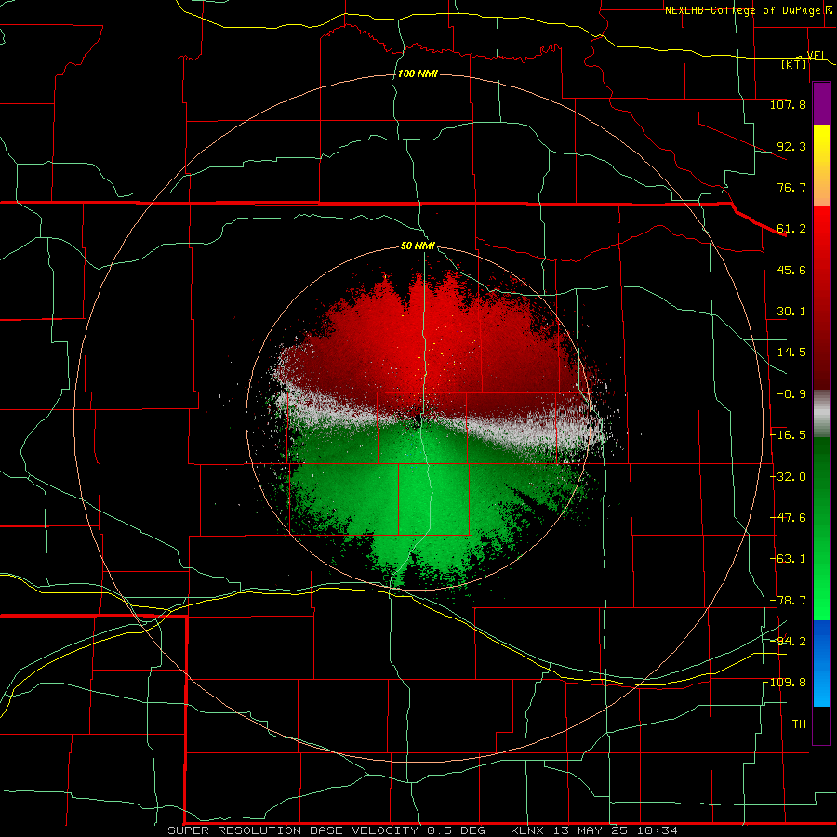Click the 100 NMI range ring label
The image size is (837, 837).
(418, 73)
